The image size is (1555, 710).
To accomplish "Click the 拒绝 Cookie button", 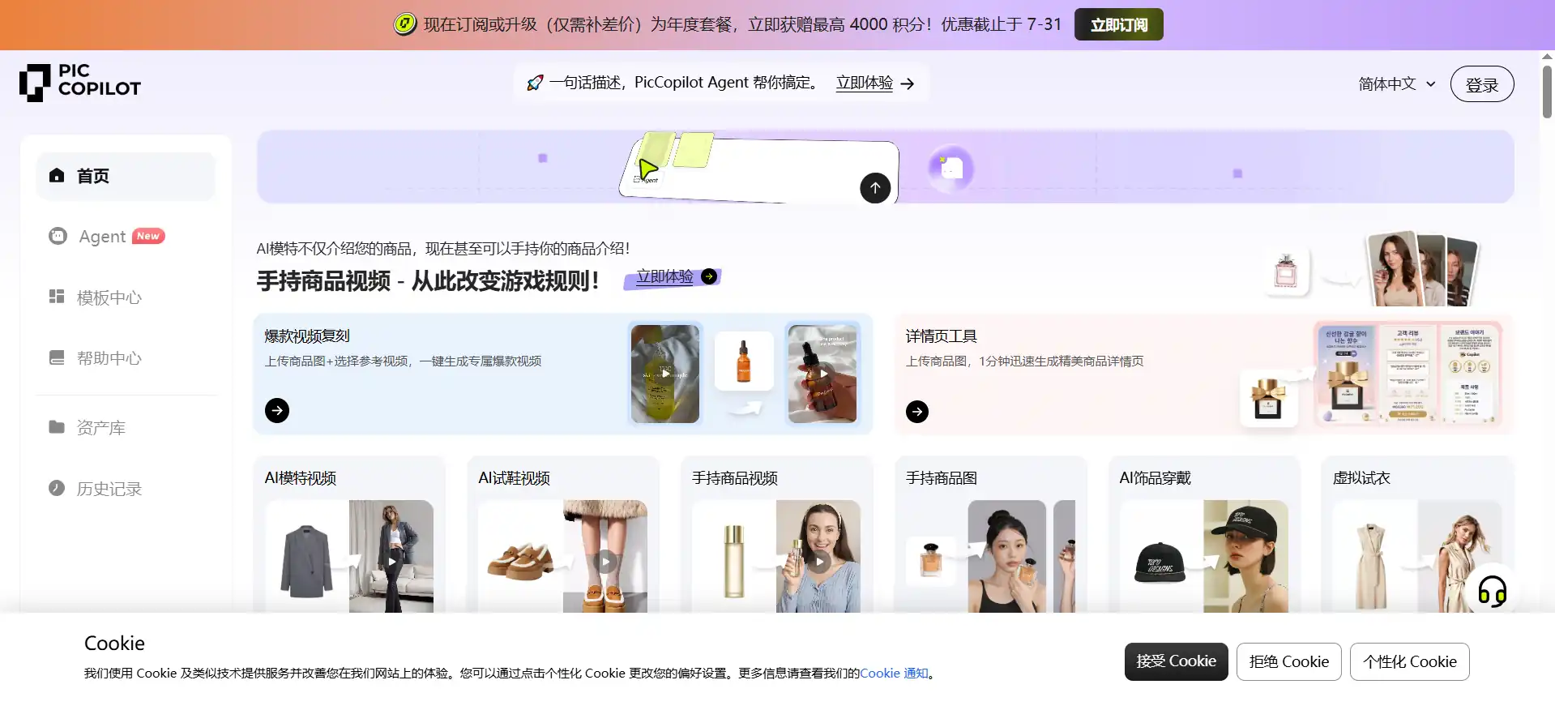I will (x=1288, y=661).
